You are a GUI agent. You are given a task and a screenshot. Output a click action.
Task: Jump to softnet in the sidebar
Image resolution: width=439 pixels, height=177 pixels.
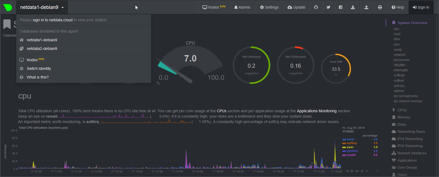tap(399, 81)
